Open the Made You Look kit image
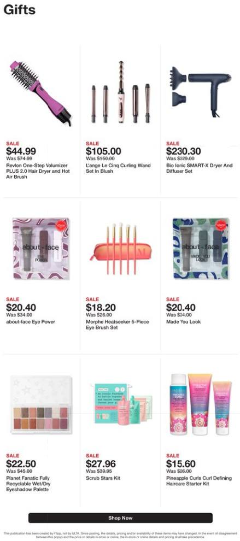This screenshot has width=240, height=541. pos(200,249)
